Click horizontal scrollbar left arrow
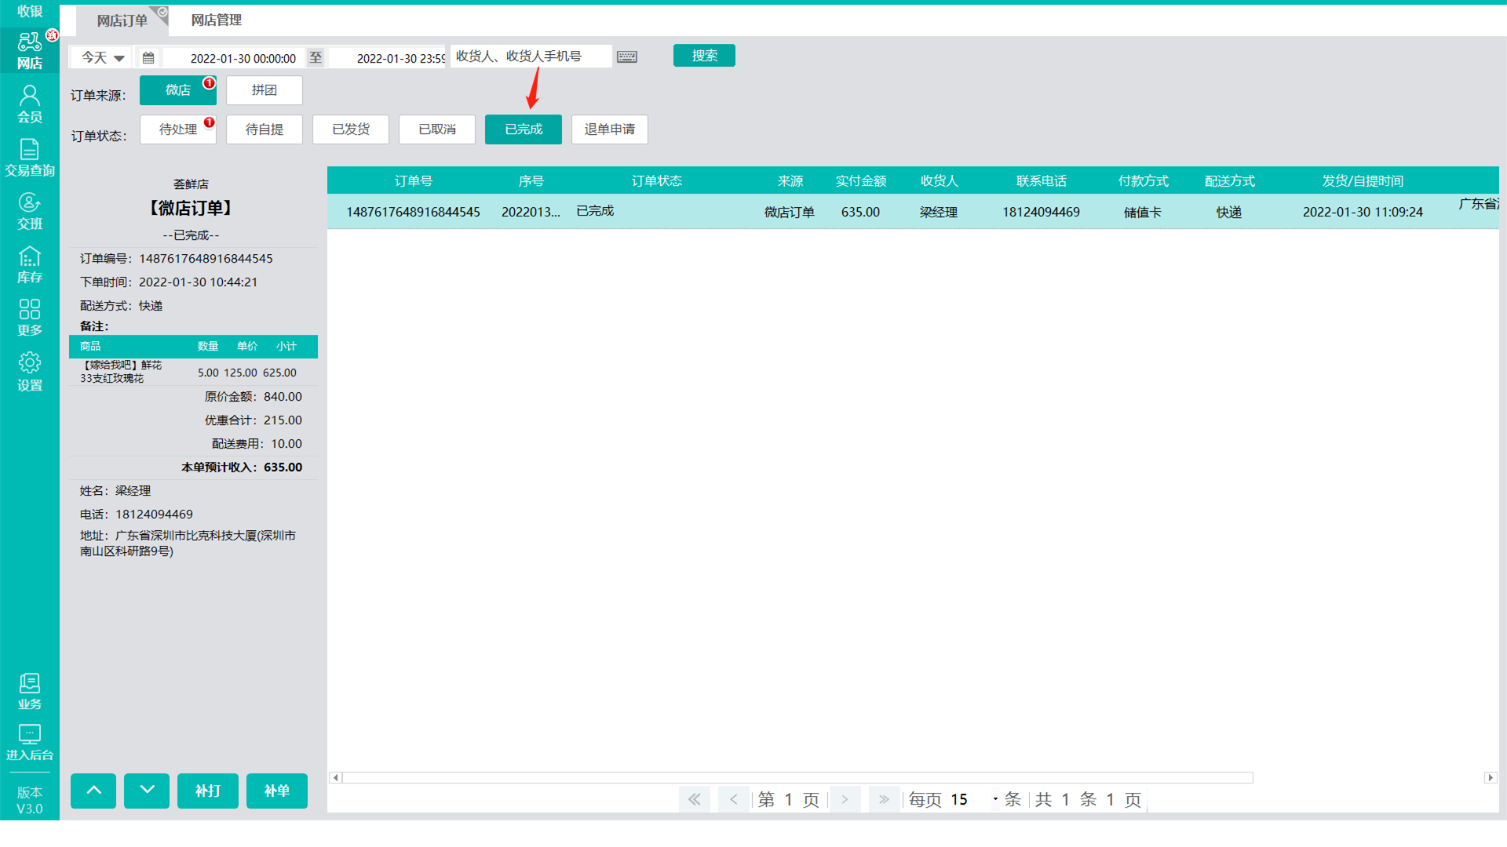 pyautogui.click(x=336, y=778)
